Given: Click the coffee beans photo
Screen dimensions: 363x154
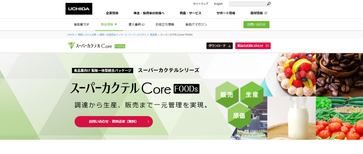Looking at the screenshot, I should pos(339,75).
